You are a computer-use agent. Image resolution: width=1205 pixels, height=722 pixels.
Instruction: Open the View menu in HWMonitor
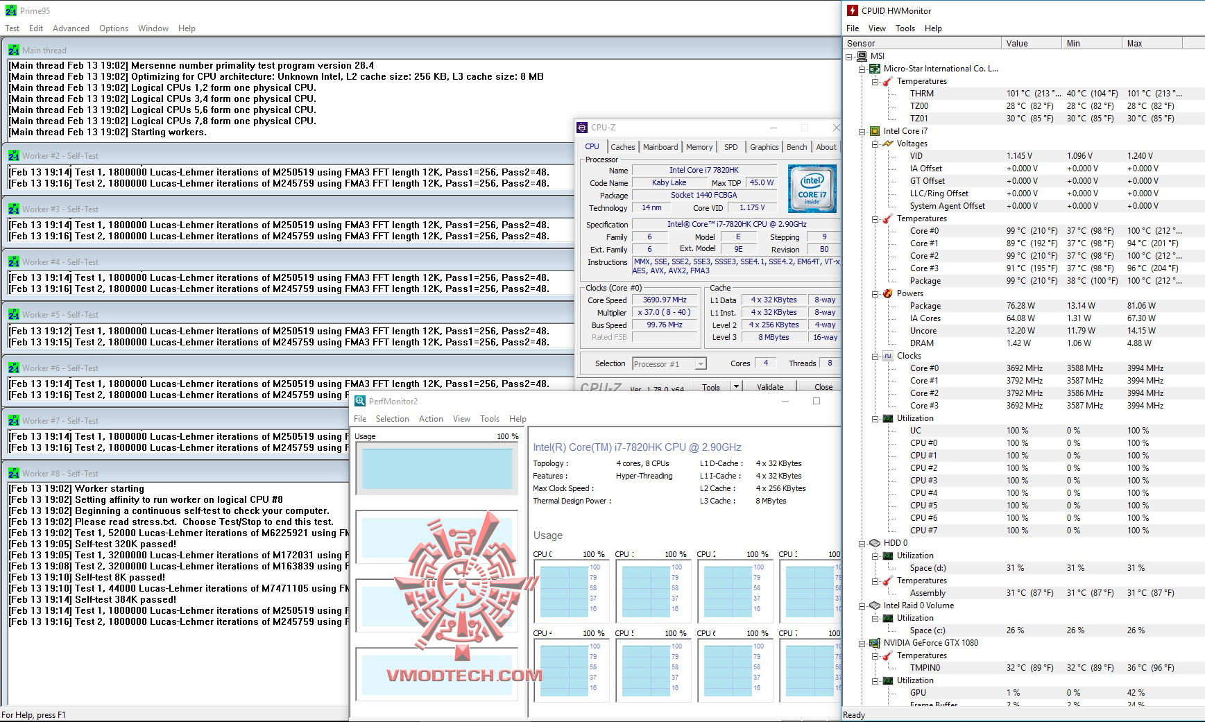877,28
